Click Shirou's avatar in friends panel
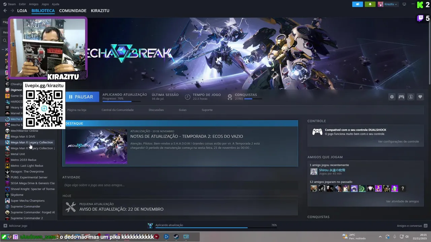 [314, 172]
